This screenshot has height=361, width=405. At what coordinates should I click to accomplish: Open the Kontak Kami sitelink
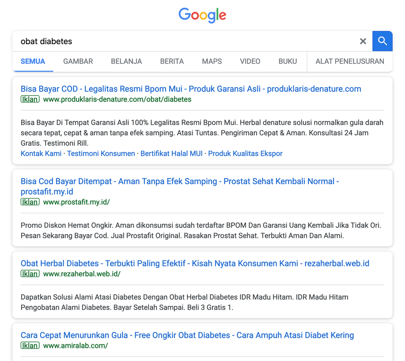[41, 153]
